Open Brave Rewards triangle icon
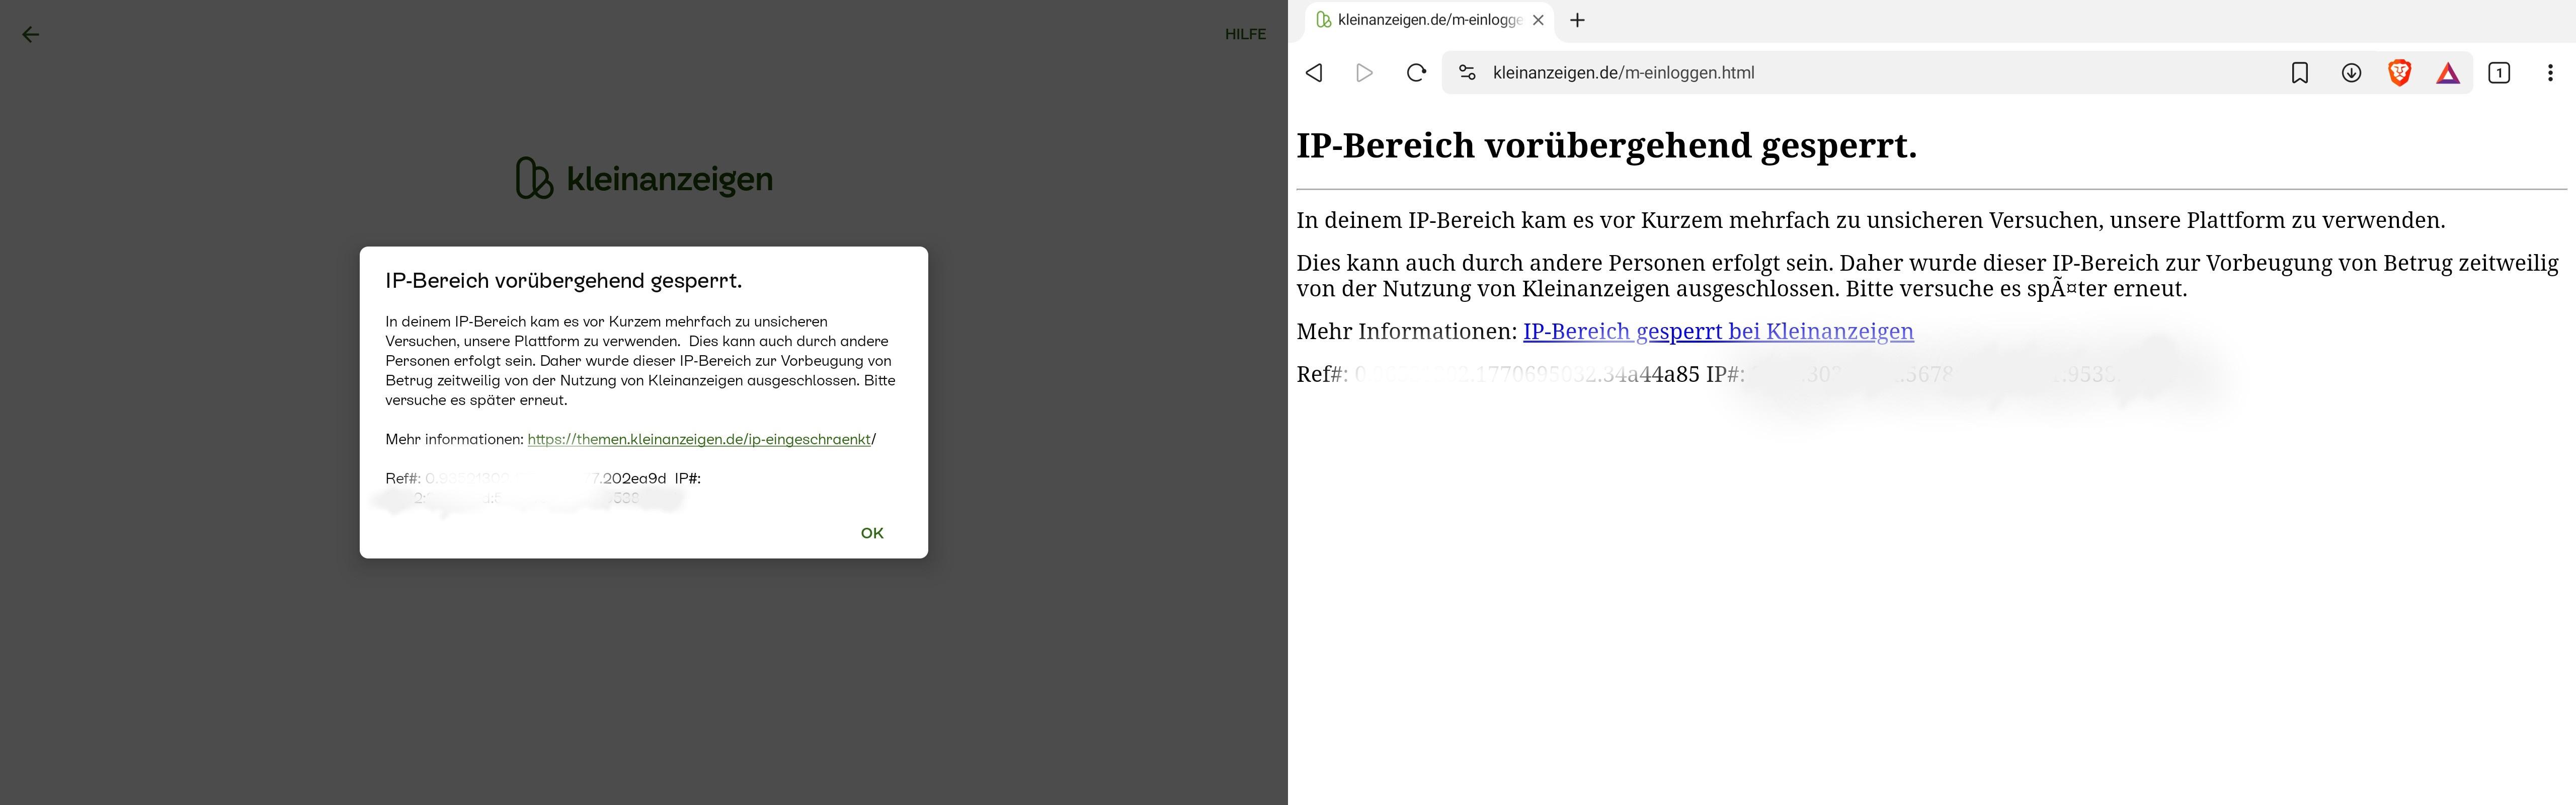The width and height of the screenshot is (2576, 805). point(2448,73)
